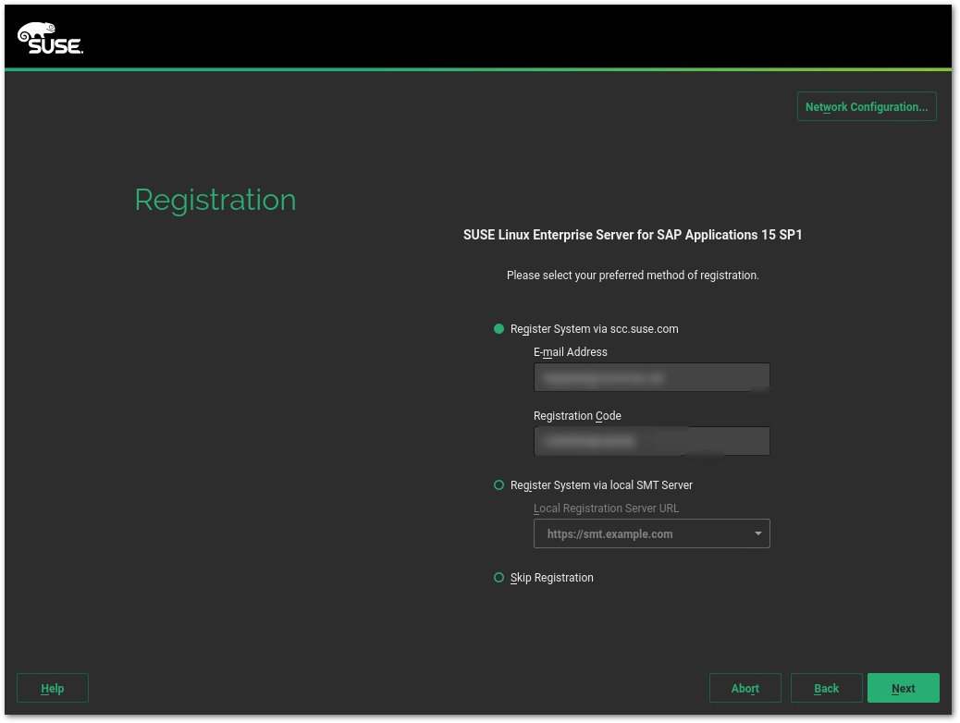Open Network Configuration settings
Image resolution: width=960 pixels, height=723 pixels.
click(866, 106)
